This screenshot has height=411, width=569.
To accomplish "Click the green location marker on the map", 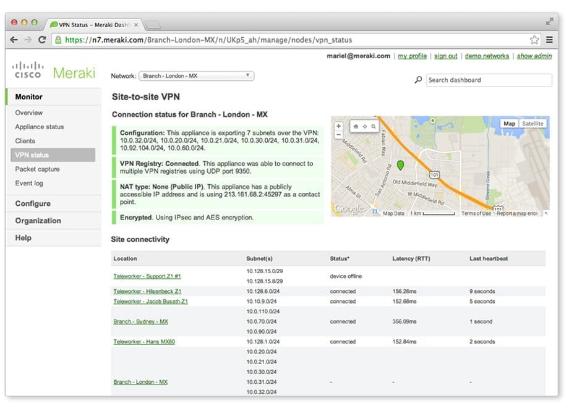I will (x=400, y=166).
